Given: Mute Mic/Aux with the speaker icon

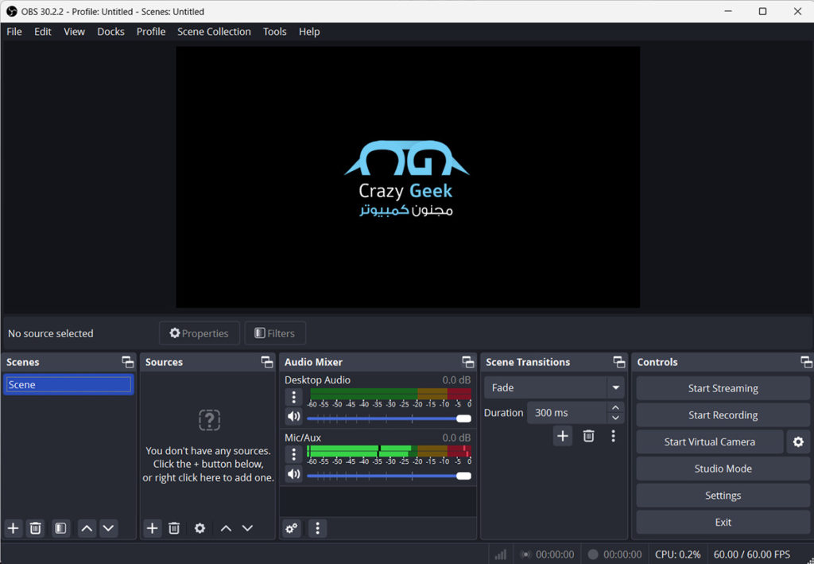Looking at the screenshot, I should (293, 473).
